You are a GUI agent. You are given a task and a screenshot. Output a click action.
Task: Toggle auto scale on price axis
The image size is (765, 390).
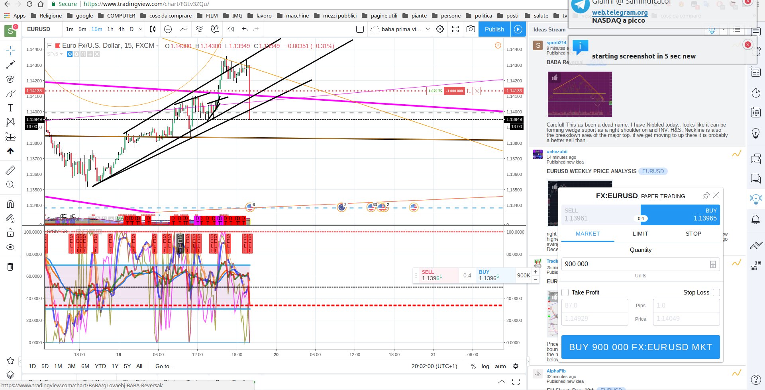500,366
